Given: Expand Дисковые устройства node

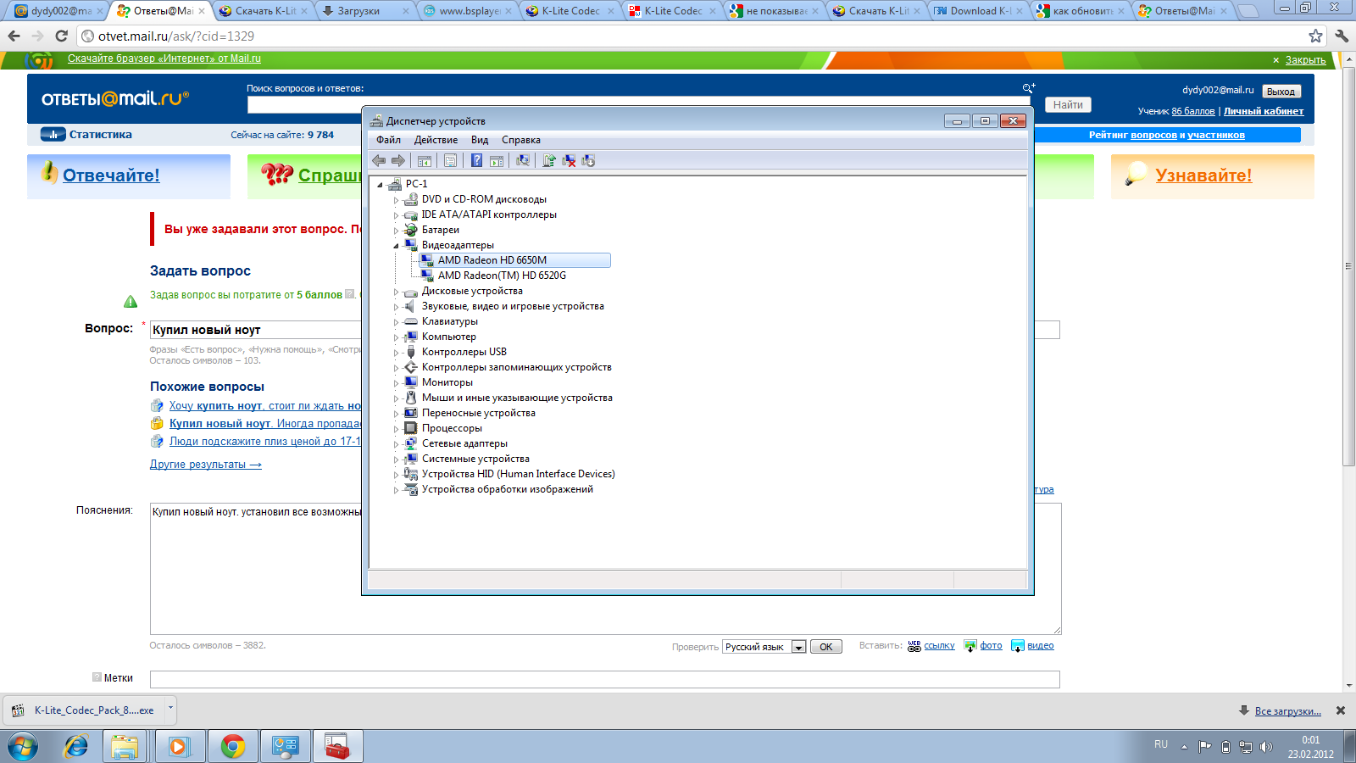Looking at the screenshot, I should point(396,292).
